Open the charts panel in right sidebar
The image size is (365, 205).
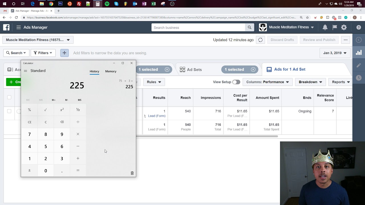coord(359,53)
